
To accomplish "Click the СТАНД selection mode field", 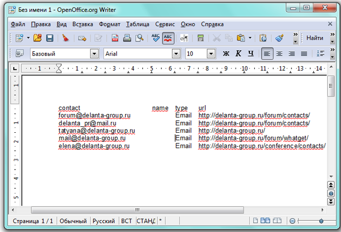I will pyautogui.click(x=146, y=221).
